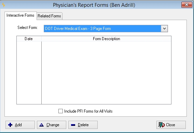
Task: Enable Include PFI Forms for All Visits checkbox
Action: [x=60, y=111]
